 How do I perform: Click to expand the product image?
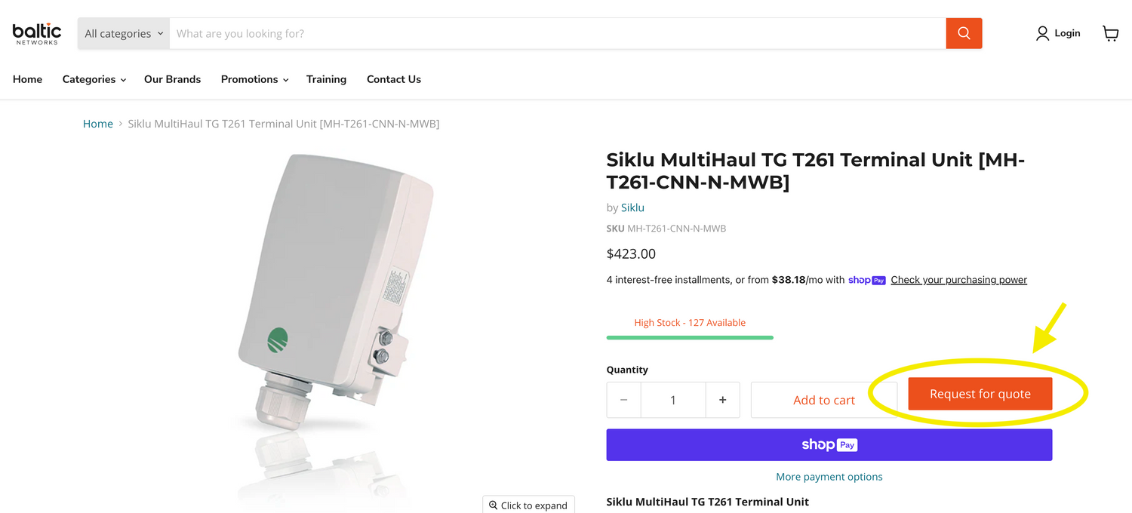coord(528,505)
